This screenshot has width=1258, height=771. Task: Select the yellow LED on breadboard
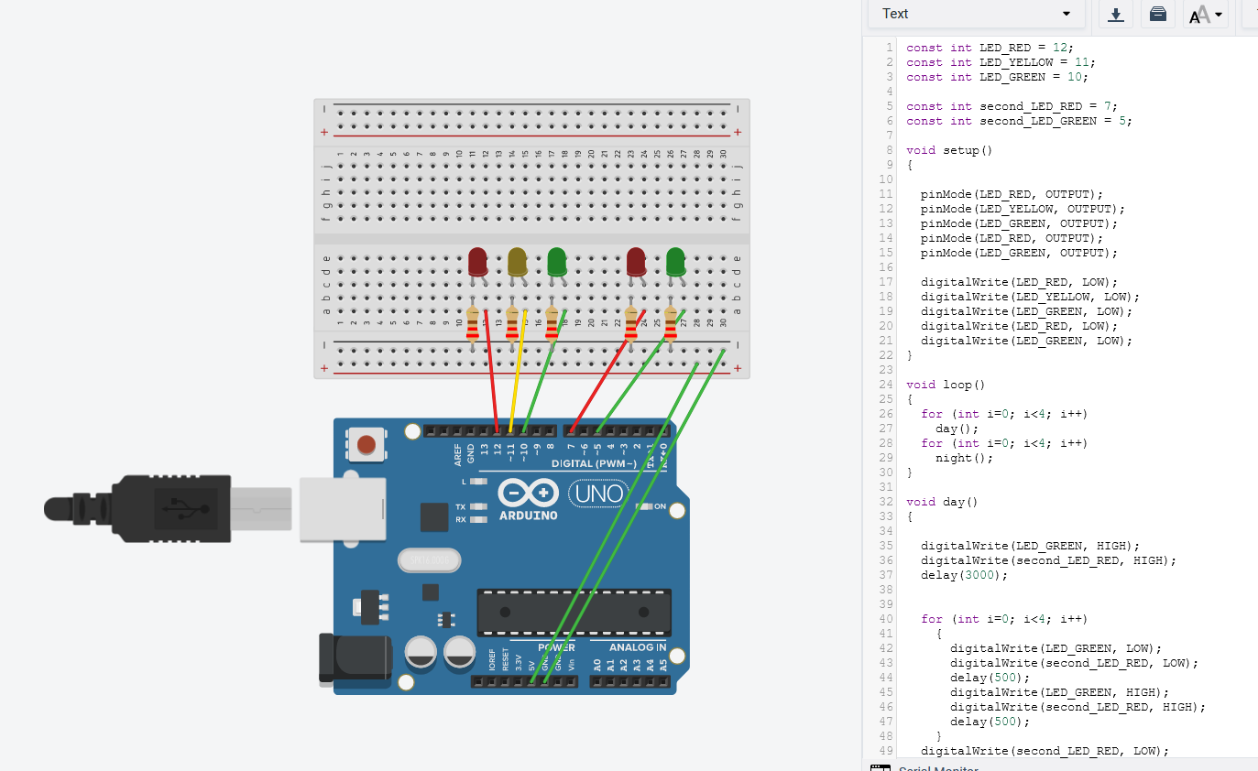point(517,262)
